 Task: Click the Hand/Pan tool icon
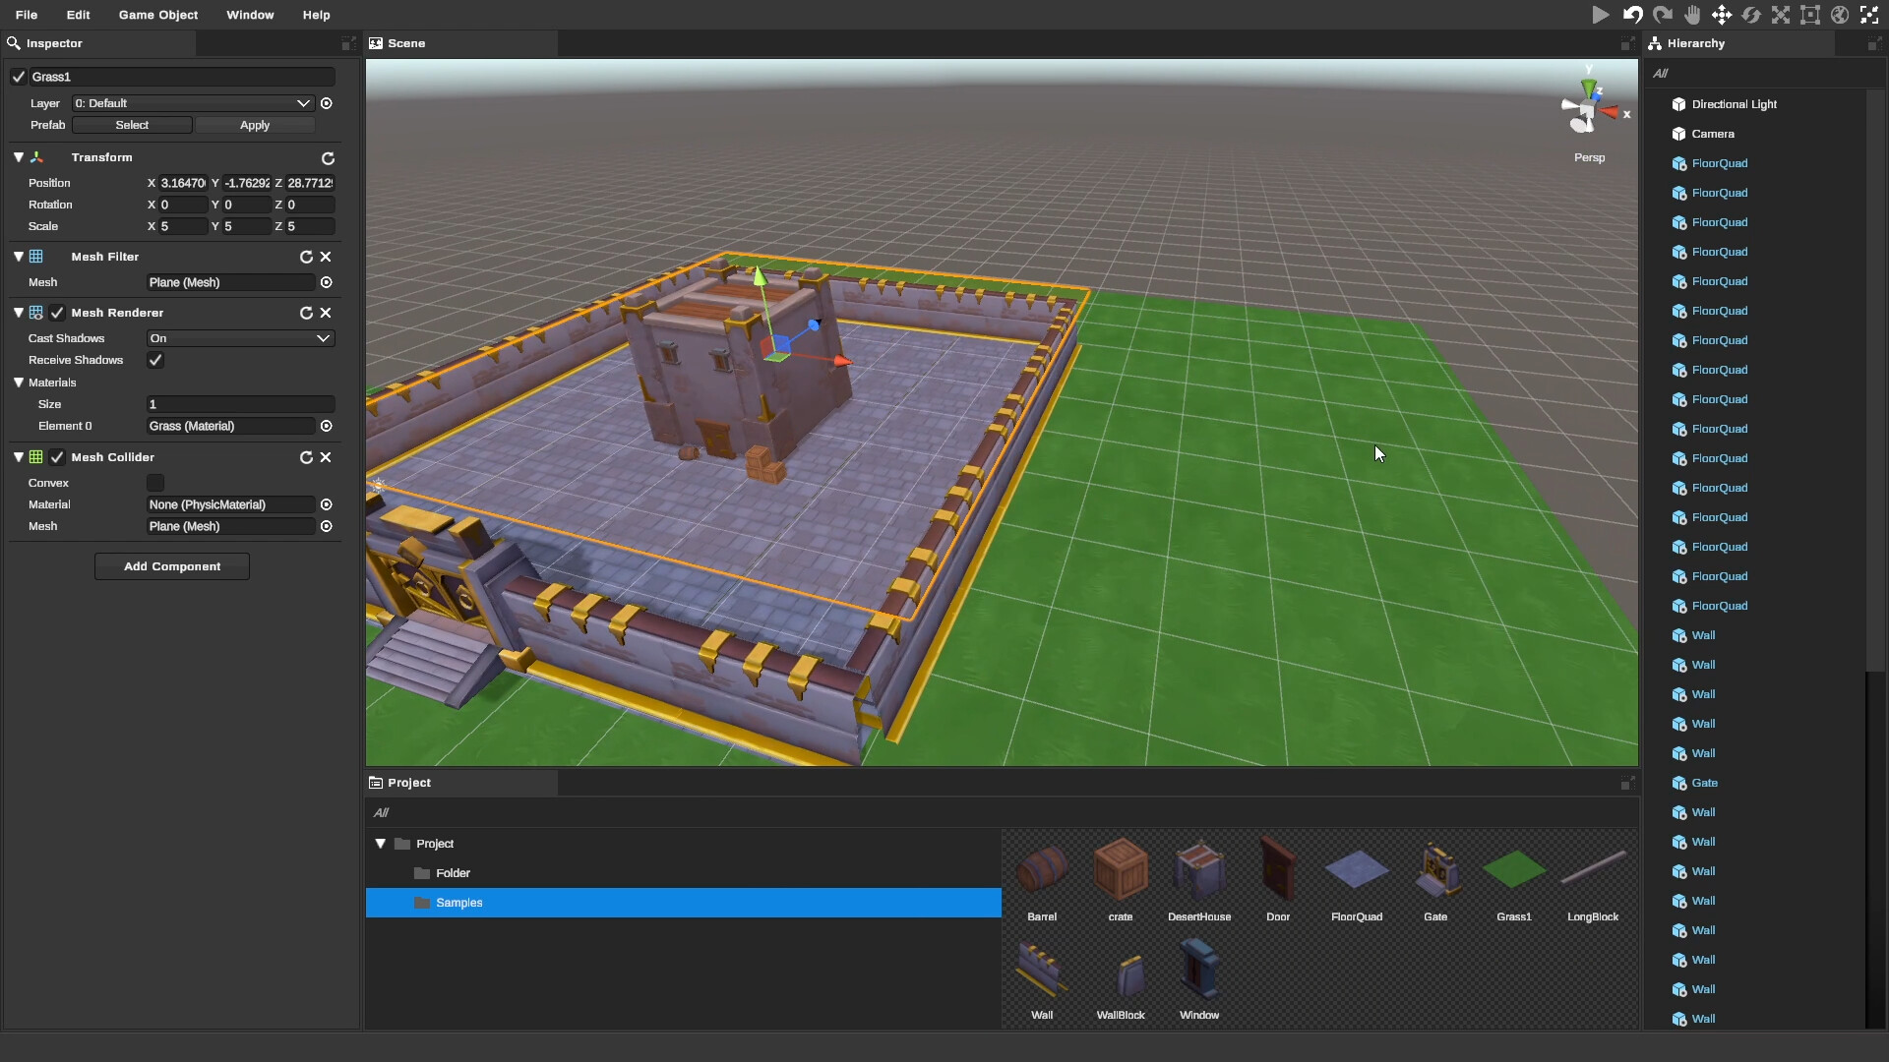click(x=1690, y=15)
